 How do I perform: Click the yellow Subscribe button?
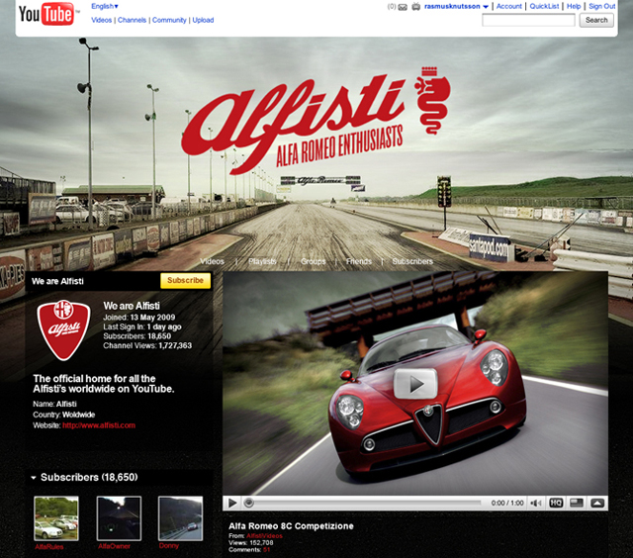pos(185,281)
